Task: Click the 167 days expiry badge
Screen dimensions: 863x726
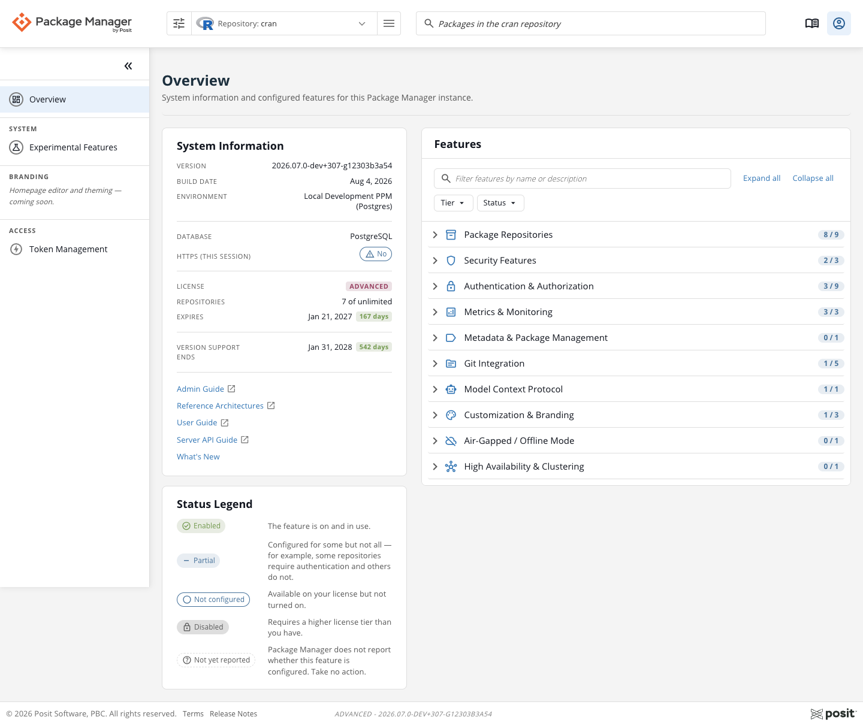Action: tap(374, 317)
